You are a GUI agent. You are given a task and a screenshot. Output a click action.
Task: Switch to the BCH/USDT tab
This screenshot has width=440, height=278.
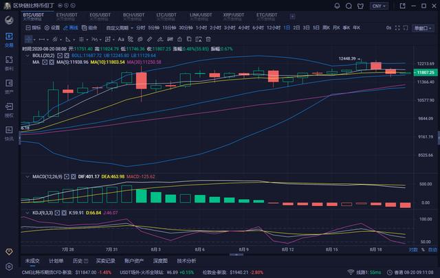click(x=133, y=16)
